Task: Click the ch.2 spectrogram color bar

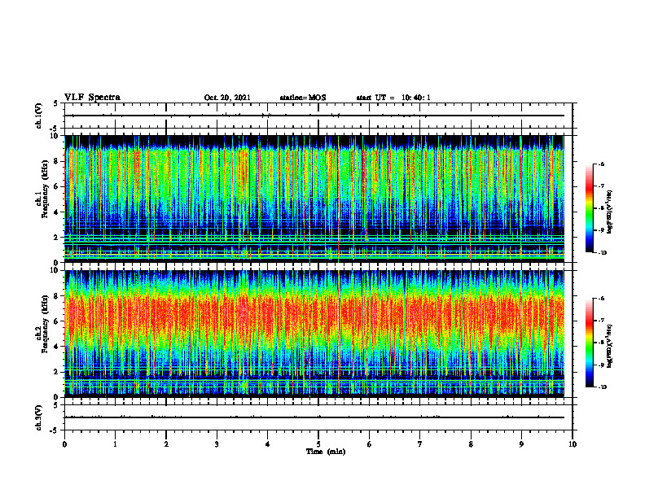Action: coord(589,343)
